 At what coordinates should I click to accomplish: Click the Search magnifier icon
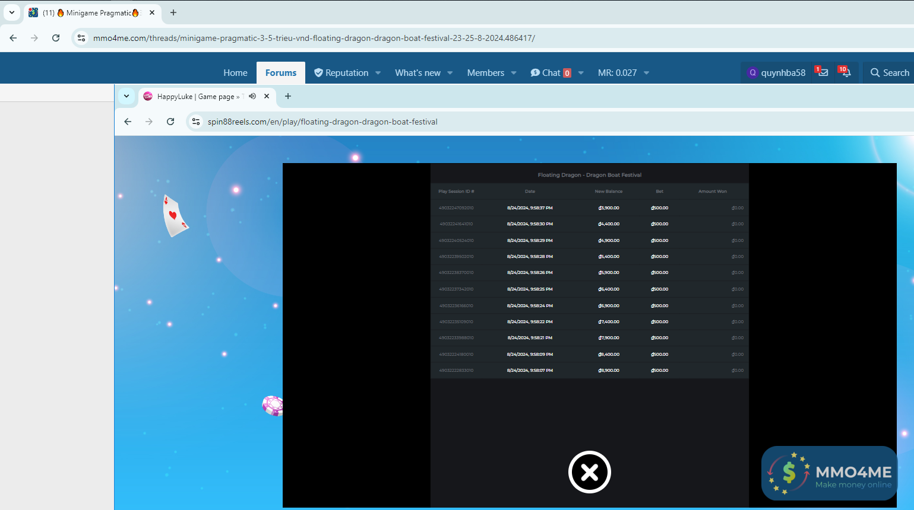[x=875, y=72]
